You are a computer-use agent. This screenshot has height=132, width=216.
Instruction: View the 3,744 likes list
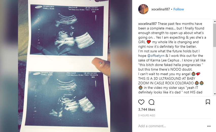pyautogui.click(x=147, y=109)
